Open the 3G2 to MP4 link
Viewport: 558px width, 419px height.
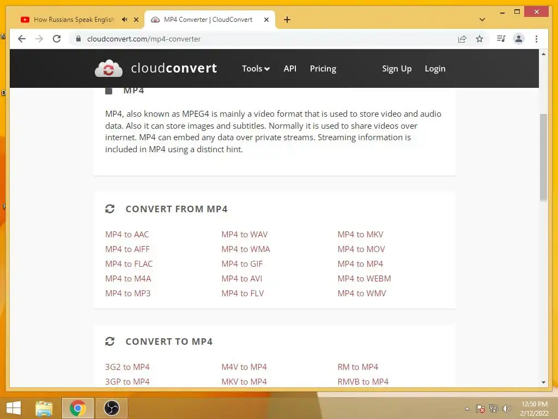pos(127,367)
